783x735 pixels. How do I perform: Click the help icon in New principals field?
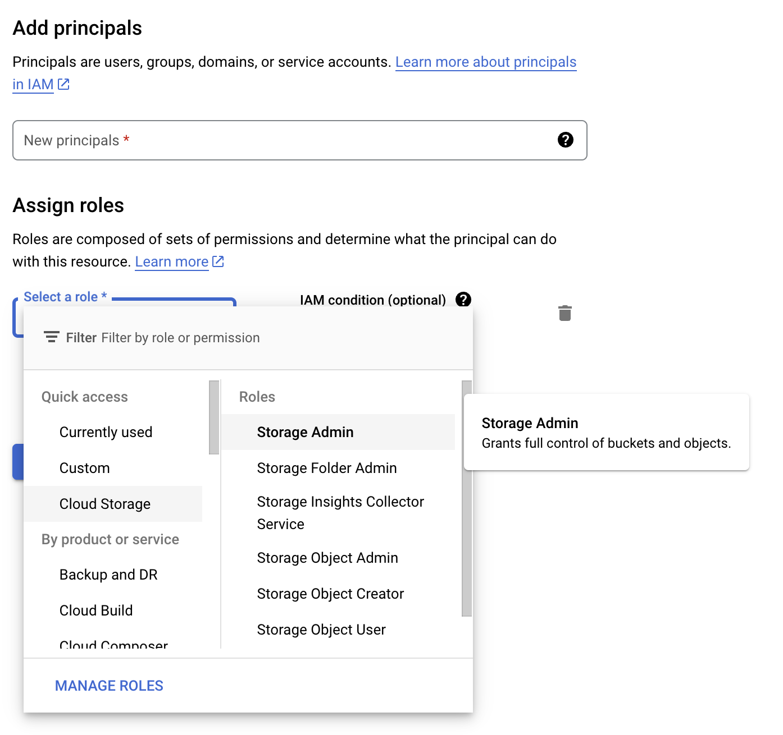pyautogui.click(x=565, y=140)
